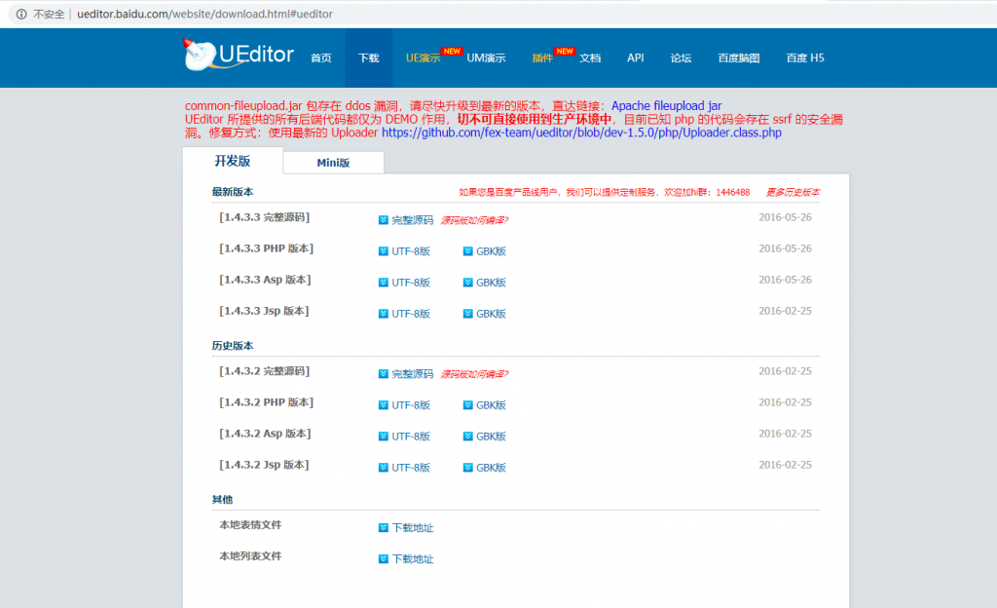Open the 百度 H5 nav item
997x608 pixels.
[805, 57]
